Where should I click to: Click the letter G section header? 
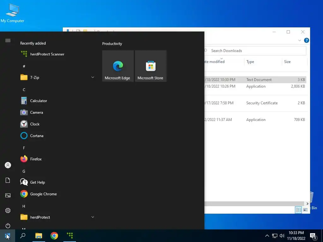point(24,171)
